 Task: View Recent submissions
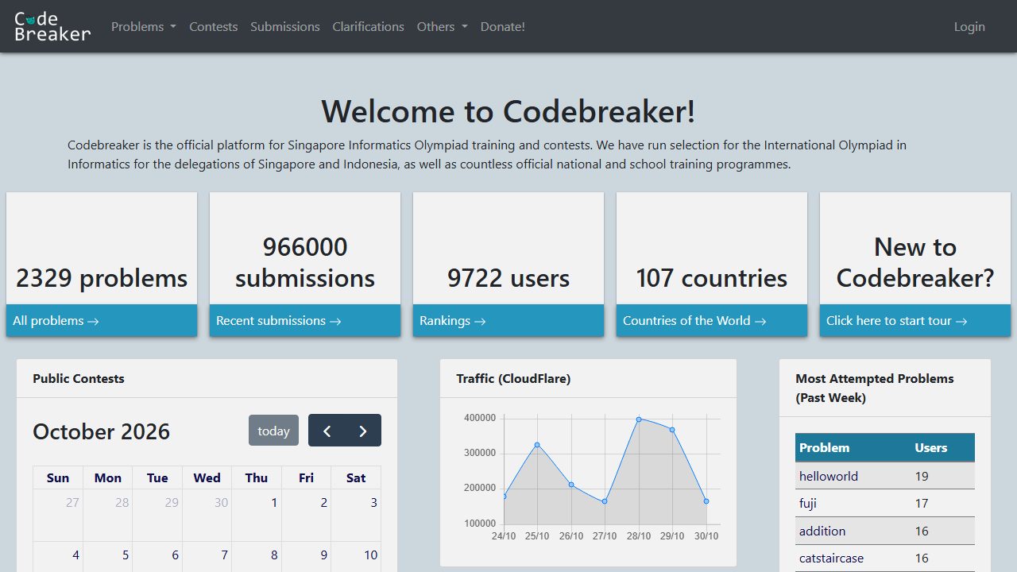278,321
